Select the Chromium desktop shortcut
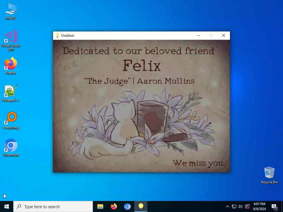The image size is (283, 212). click(11, 148)
